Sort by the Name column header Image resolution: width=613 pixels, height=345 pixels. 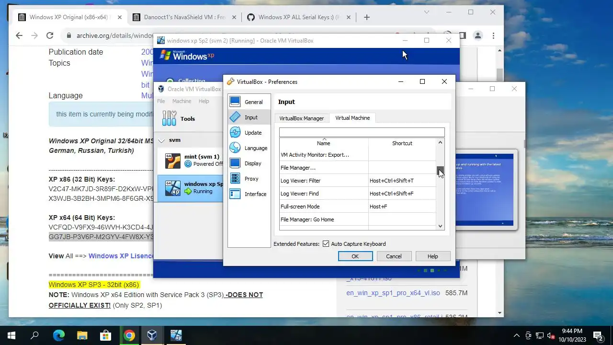(324, 143)
